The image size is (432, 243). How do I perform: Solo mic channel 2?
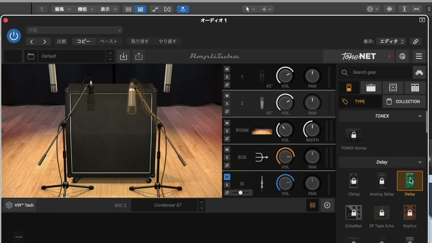(x=227, y=104)
